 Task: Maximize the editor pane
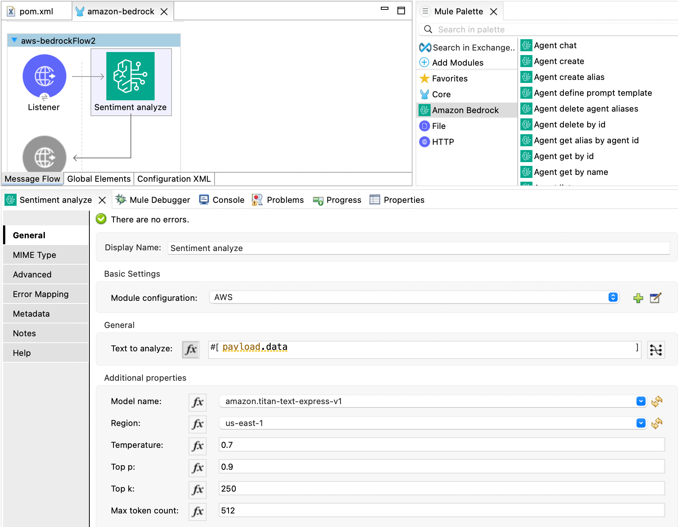[401, 11]
